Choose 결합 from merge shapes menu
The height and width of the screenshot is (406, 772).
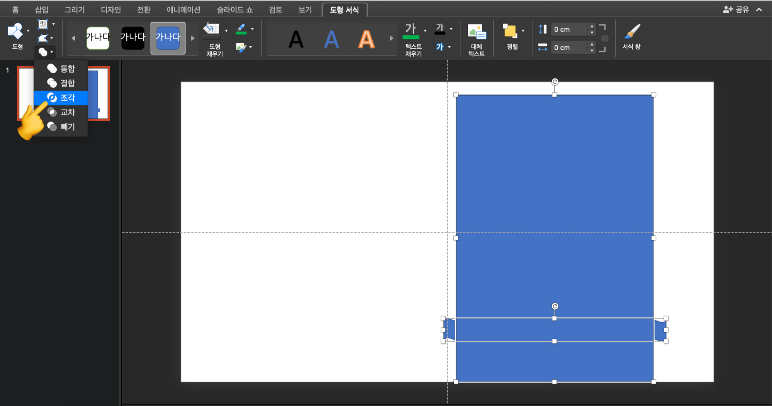(x=61, y=83)
